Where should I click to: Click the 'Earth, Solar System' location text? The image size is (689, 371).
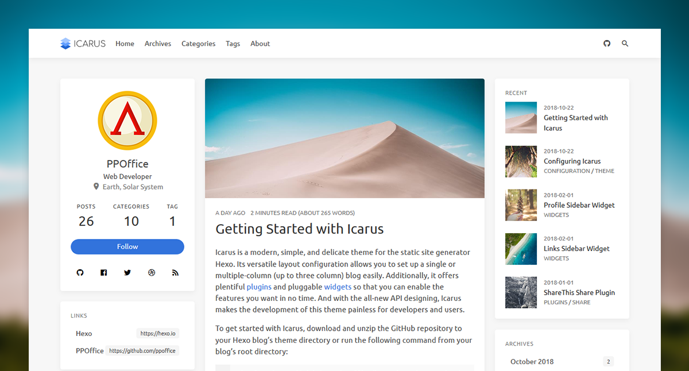tap(133, 187)
